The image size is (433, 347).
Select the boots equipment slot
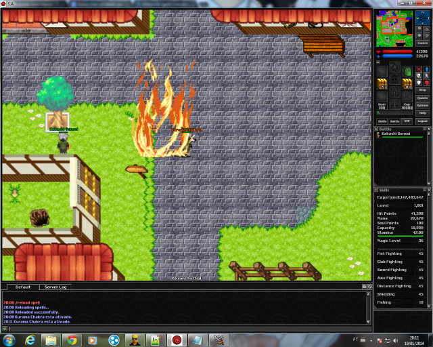[394, 104]
